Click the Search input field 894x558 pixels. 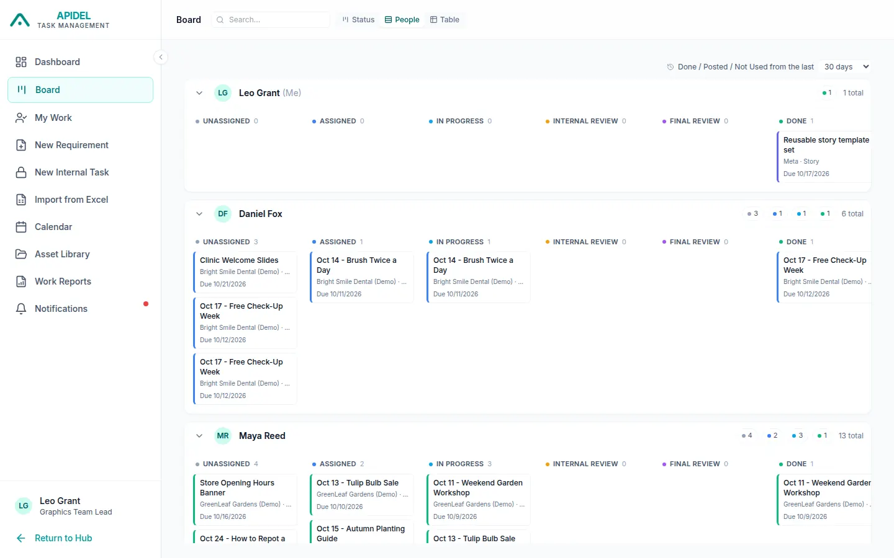pos(271,20)
